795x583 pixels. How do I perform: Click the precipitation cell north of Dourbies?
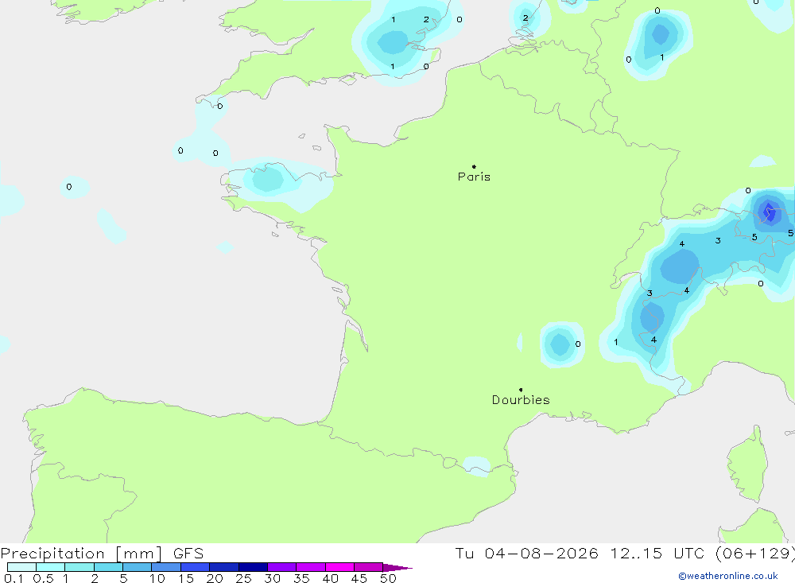tap(561, 344)
